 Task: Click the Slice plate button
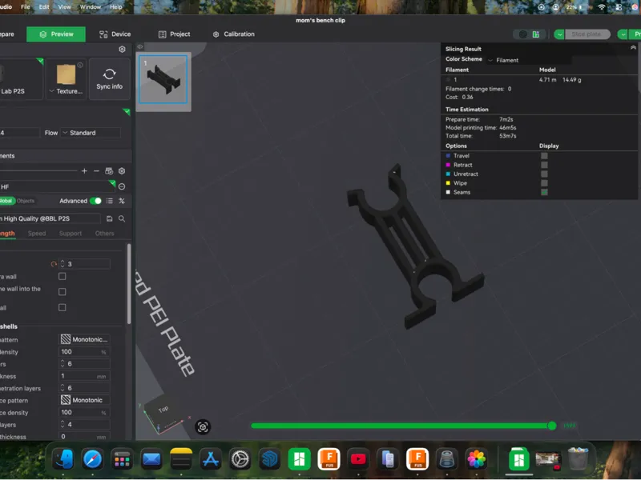pyautogui.click(x=587, y=34)
